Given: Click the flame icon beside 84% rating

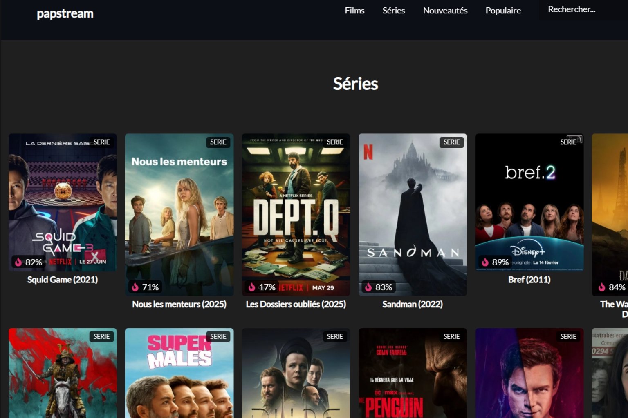Looking at the screenshot, I should [x=602, y=287].
